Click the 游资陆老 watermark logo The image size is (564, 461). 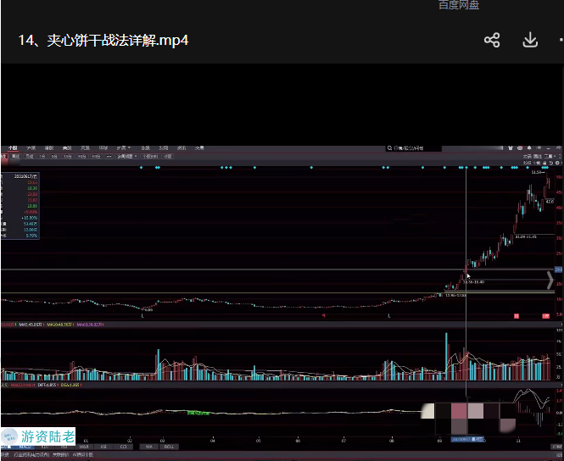coord(39,436)
